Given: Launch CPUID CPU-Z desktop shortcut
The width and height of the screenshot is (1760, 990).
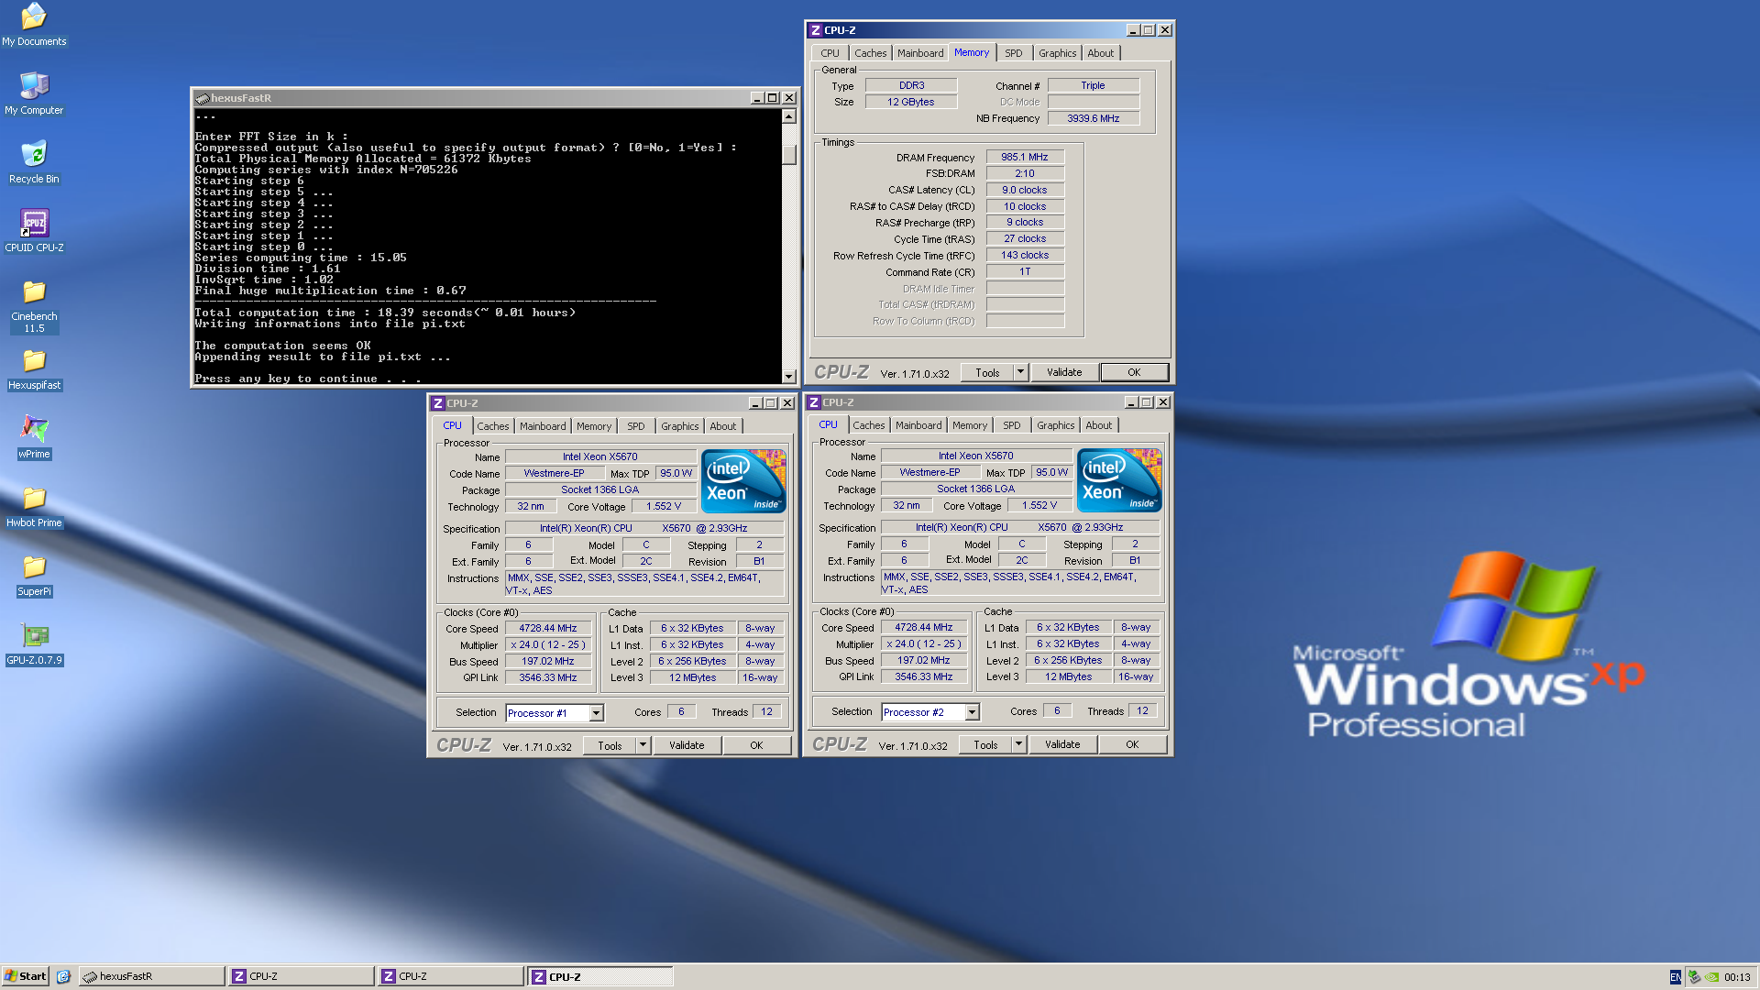Looking at the screenshot, I should coord(34,231).
